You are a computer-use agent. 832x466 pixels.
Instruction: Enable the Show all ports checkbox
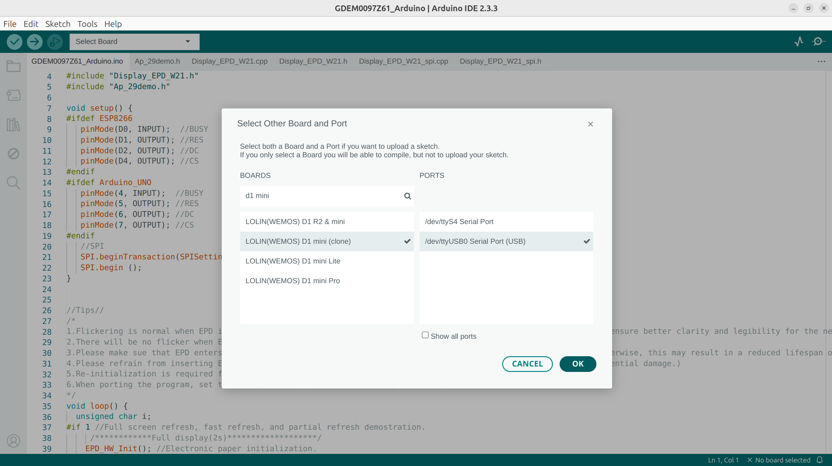click(425, 335)
